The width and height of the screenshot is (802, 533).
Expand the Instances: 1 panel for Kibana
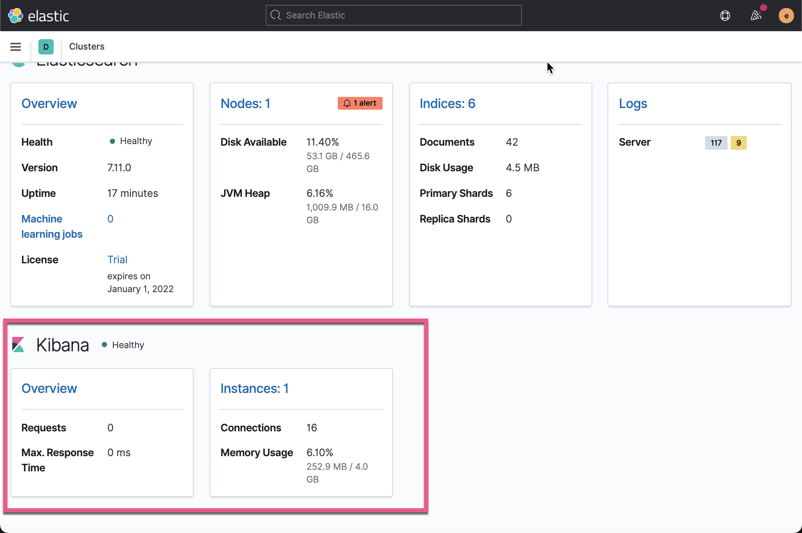pos(255,388)
